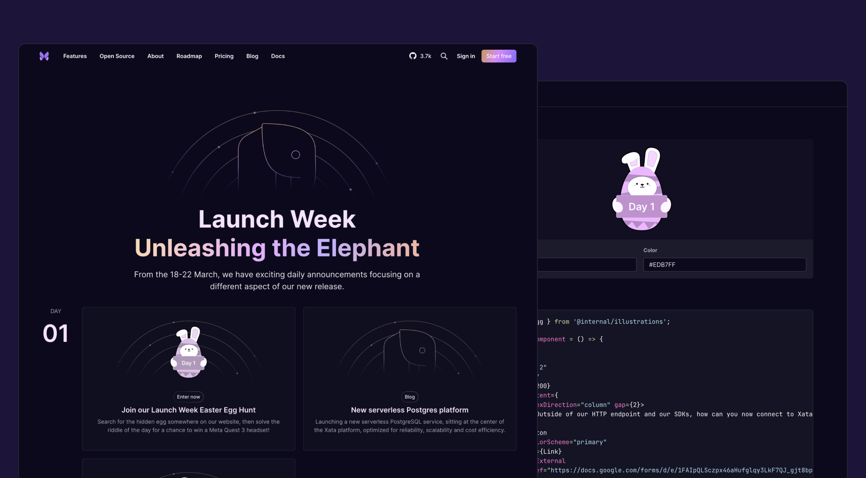Click the Xata butterfly logo
This screenshot has width=866, height=478.
pyautogui.click(x=44, y=56)
